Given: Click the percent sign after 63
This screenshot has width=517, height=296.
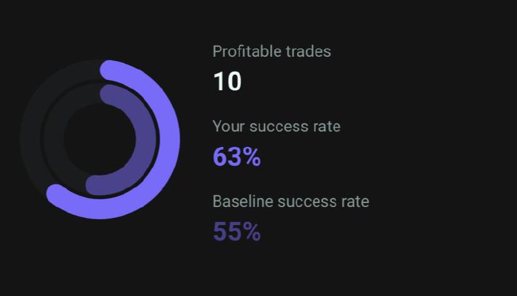Looking at the screenshot, I should pyautogui.click(x=252, y=157).
